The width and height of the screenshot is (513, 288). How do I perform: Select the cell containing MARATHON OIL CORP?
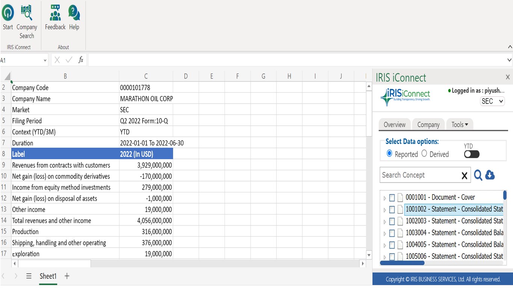click(146, 99)
